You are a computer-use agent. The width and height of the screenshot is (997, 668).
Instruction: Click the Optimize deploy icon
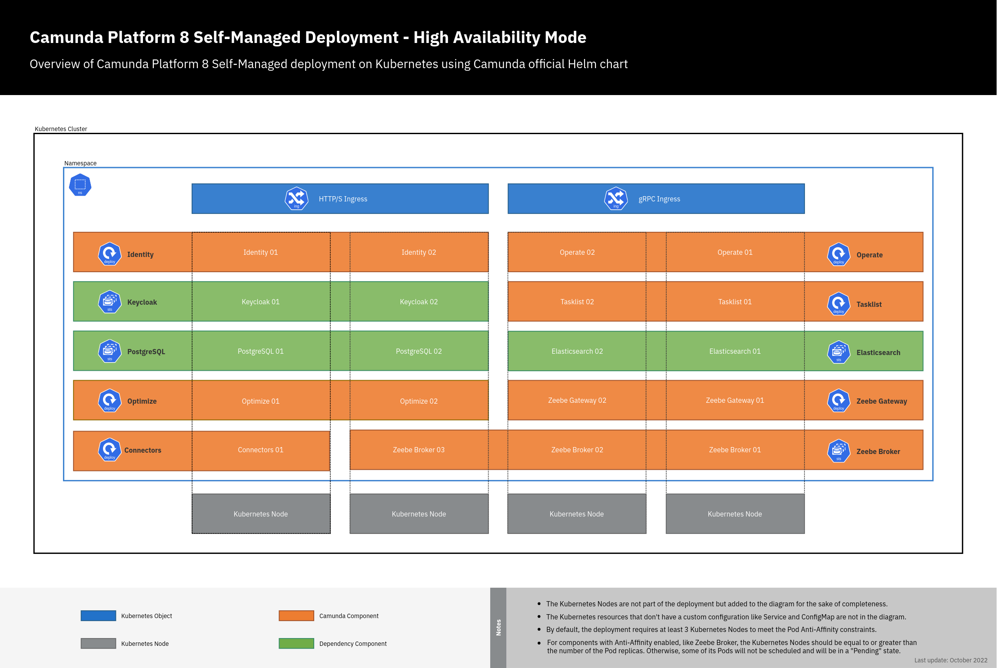(x=110, y=400)
